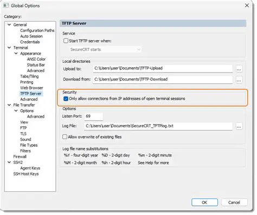Collapse the SSH2 tree node
257x215 pixels.
coord(9,162)
